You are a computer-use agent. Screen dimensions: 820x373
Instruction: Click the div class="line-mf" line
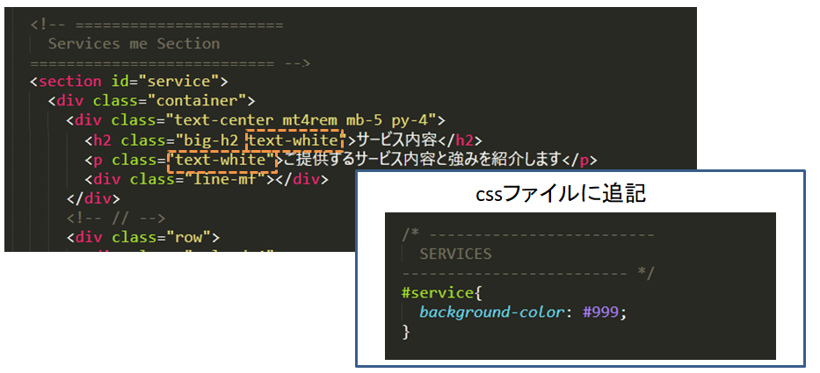tap(207, 180)
